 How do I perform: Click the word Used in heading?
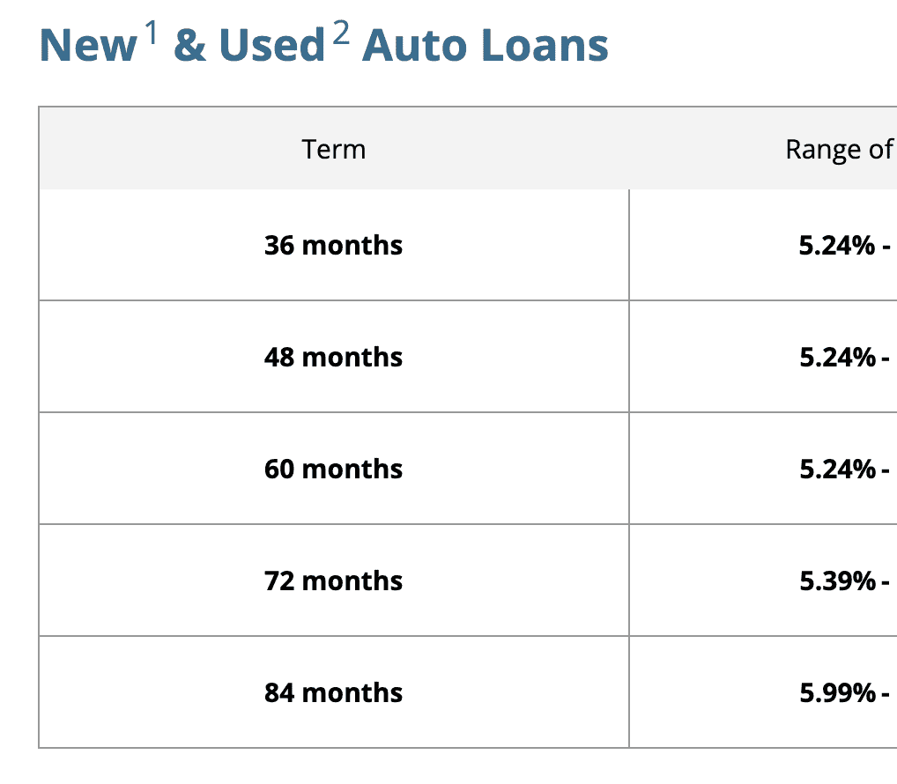pos(272,46)
